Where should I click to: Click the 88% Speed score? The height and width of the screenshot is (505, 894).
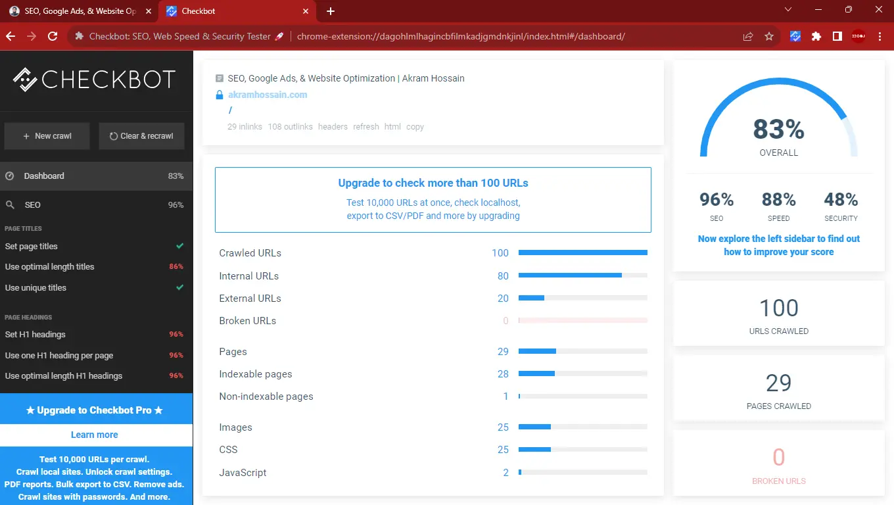[x=779, y=206]
